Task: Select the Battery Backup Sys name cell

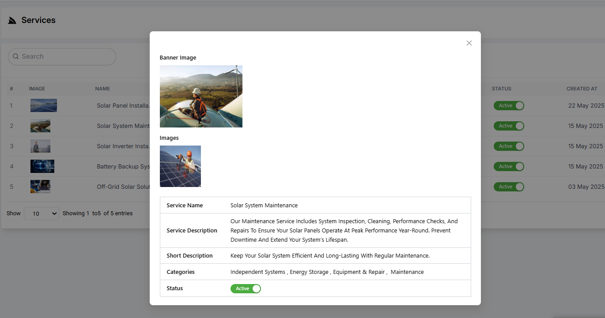Action: click(123, 167)
